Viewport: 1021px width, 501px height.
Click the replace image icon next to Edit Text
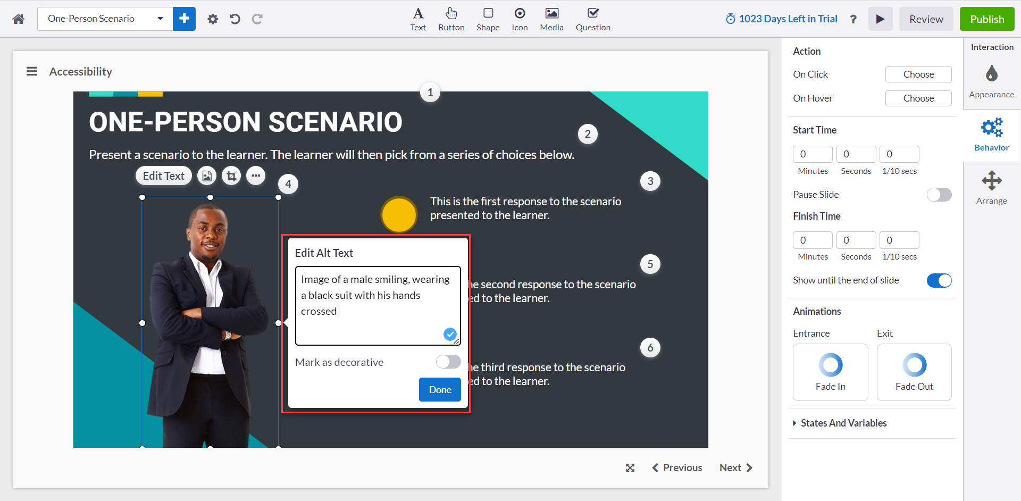coord(207,176)
